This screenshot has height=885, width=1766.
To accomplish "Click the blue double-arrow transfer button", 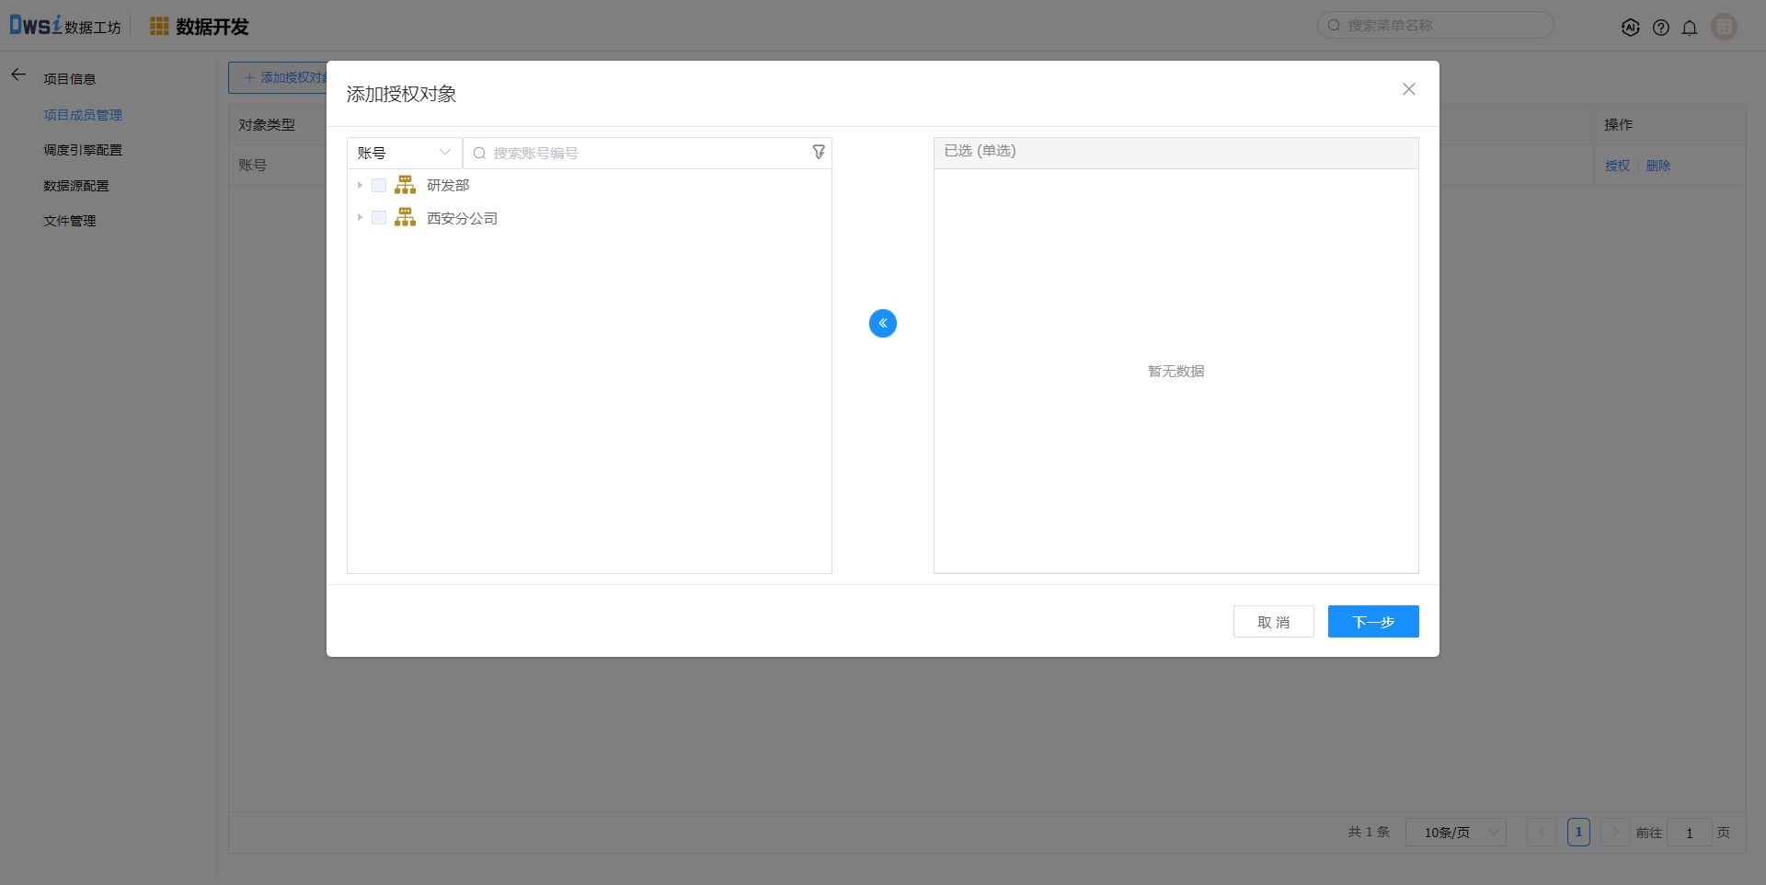I will point(882,323).
